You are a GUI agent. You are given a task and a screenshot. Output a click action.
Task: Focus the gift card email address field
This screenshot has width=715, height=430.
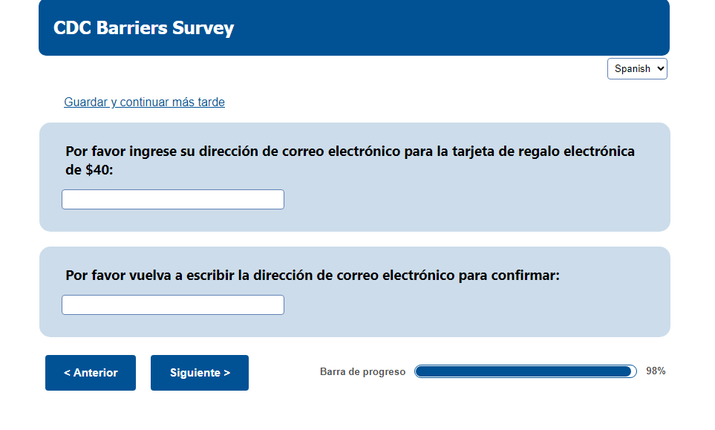(172, 199)
